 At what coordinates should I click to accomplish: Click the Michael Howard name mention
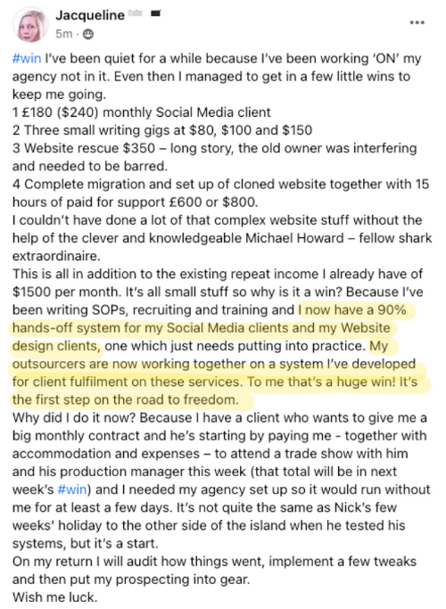click(x=294, y=238)
